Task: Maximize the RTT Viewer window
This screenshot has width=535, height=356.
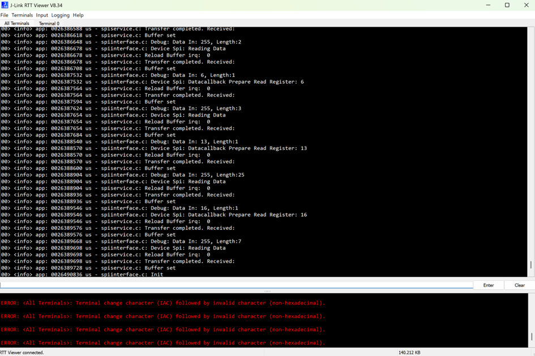Action: pyautogui.click(x=507, y=5)
